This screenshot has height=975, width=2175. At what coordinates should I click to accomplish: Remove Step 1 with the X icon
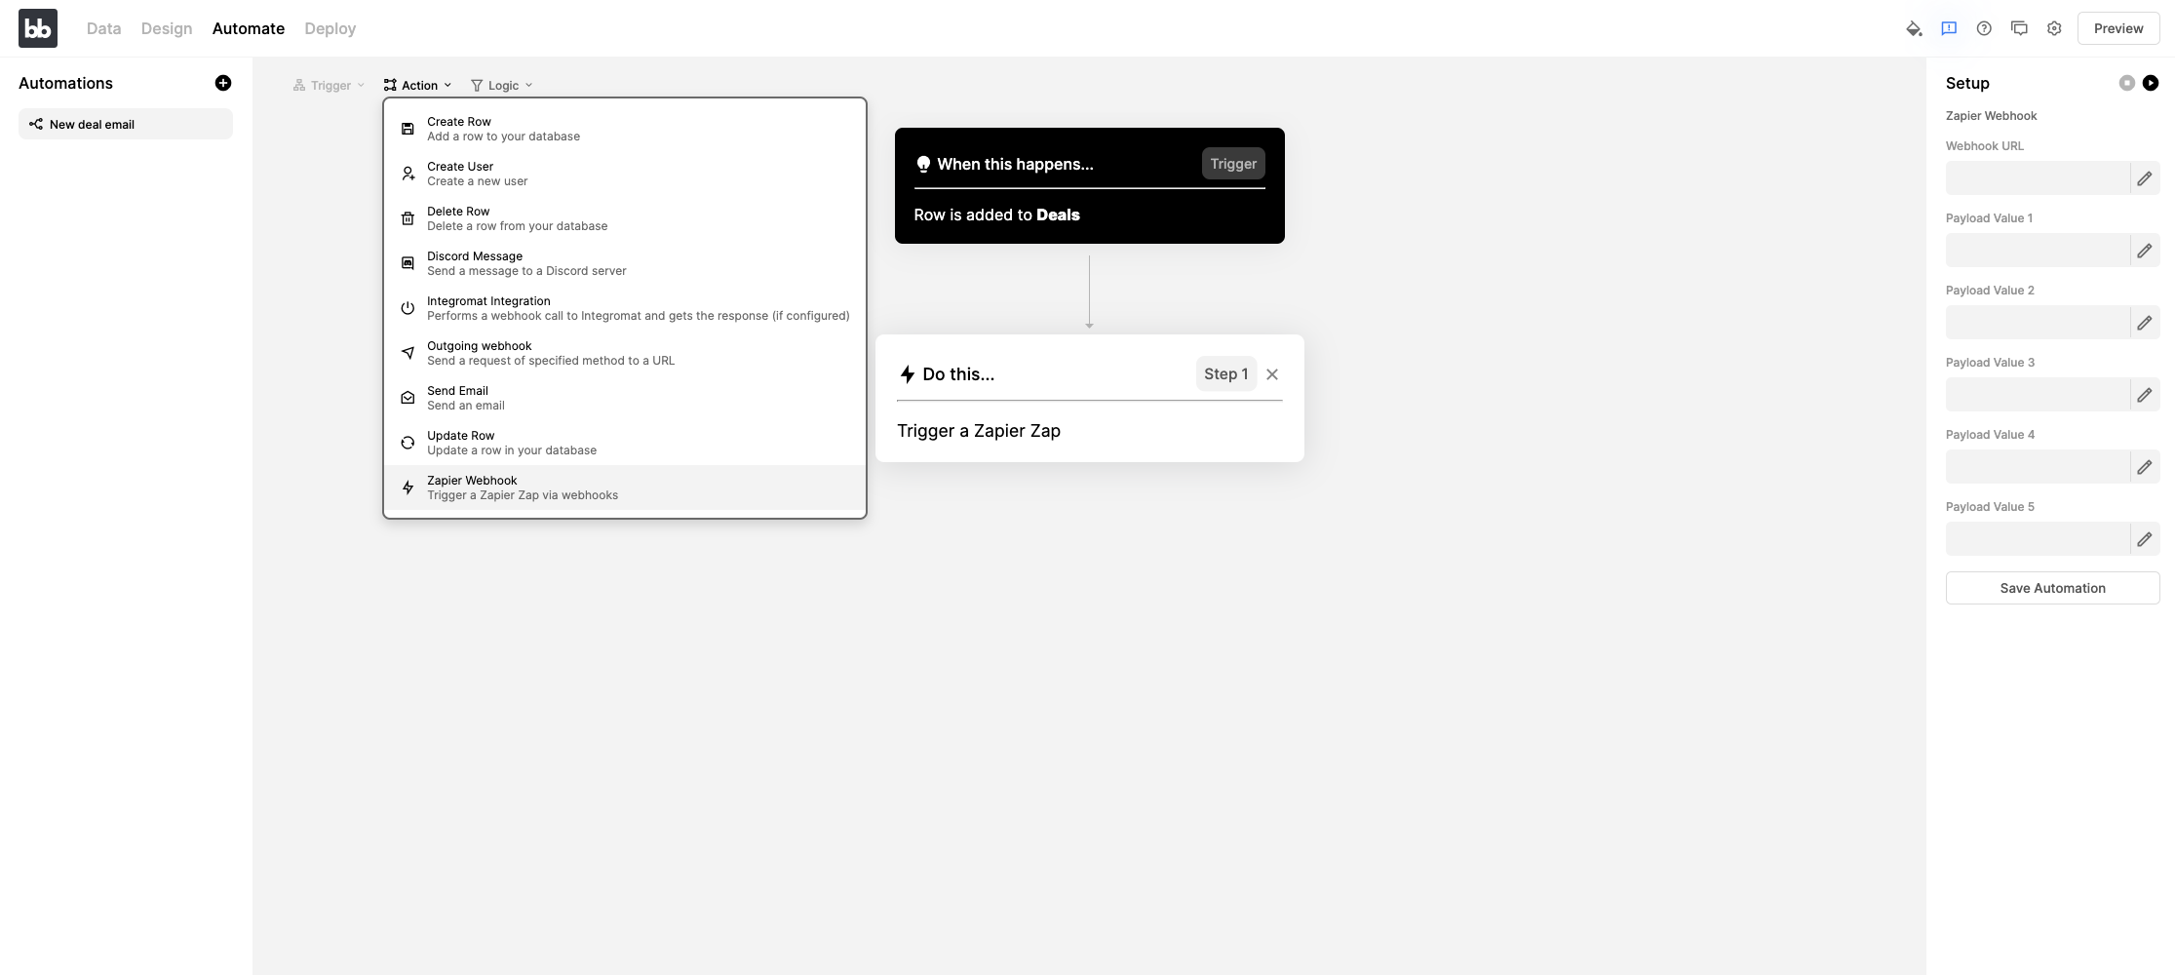point(1272,374)
